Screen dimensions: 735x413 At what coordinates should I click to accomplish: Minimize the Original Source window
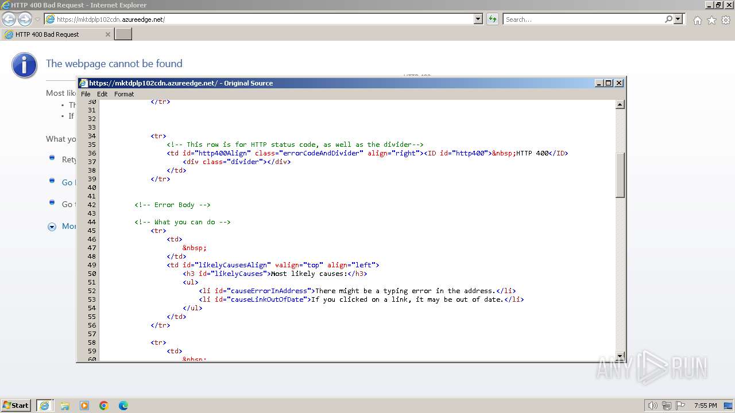tap(599, 83)
